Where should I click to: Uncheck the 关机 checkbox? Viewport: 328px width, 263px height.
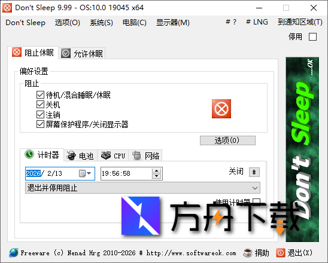coord(40,105)
